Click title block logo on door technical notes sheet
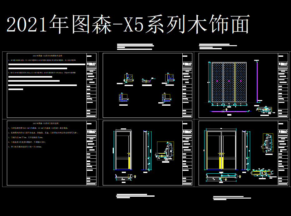Image resolution: width=291 pixels, height=216 pixels. (x=91, y=132)
